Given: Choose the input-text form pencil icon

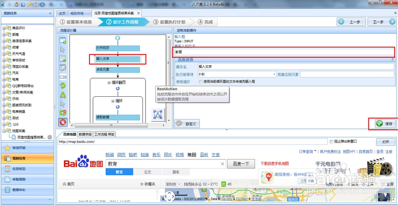Looking at the screenshot, I should click(62, 68).
